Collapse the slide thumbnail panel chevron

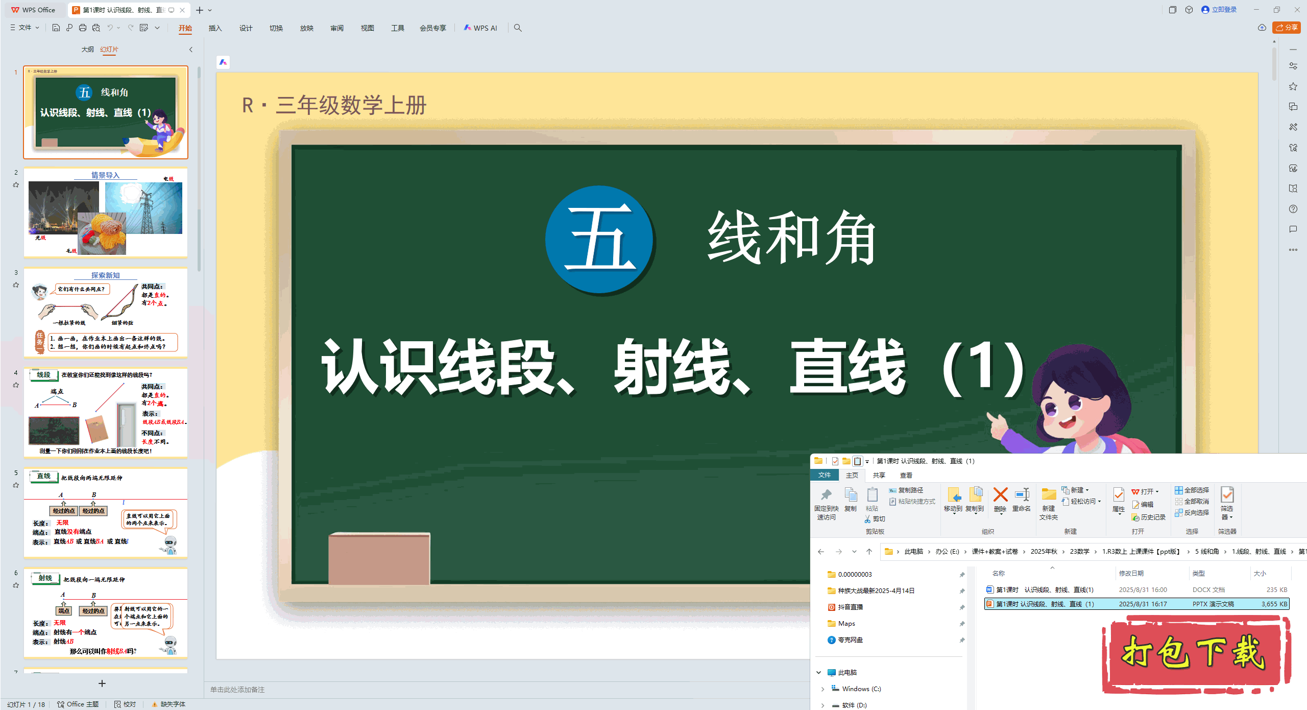click(191, 50)
